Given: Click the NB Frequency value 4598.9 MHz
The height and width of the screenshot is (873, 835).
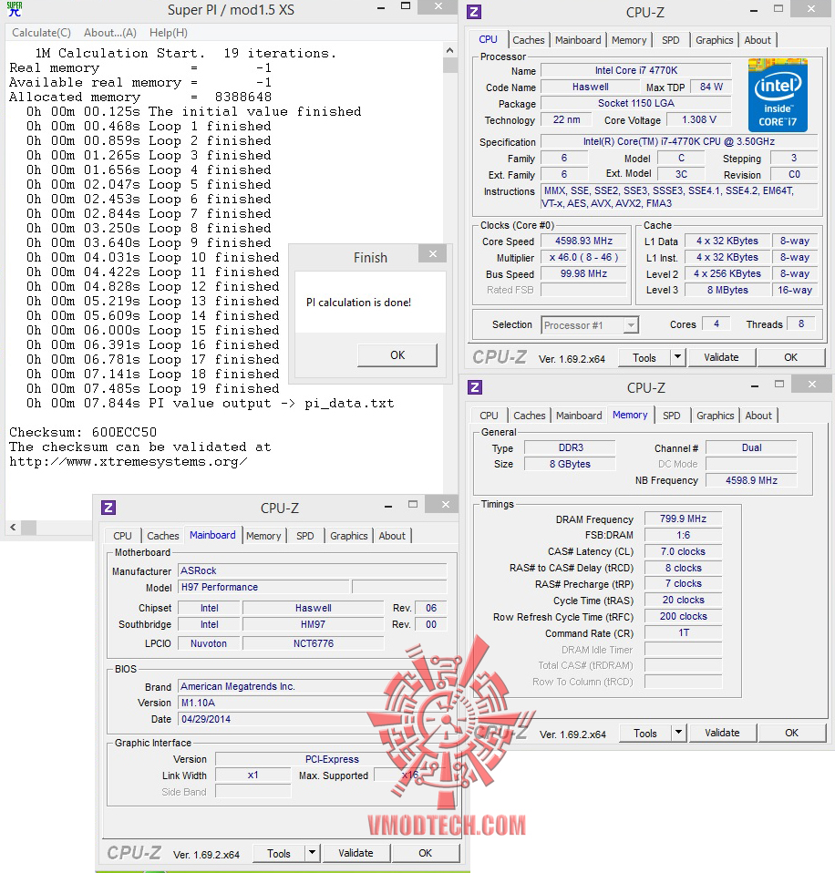Looking at the screenshot, I should (x=751, y=480).
